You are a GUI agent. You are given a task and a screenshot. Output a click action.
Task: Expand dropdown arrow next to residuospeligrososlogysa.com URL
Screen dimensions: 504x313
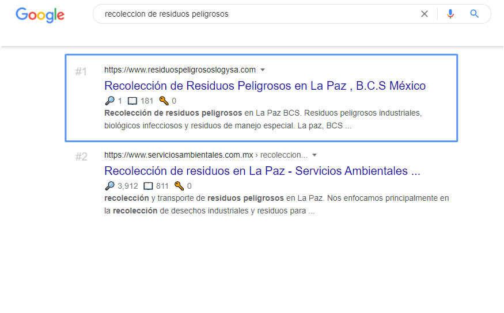[x=263, y=70]
